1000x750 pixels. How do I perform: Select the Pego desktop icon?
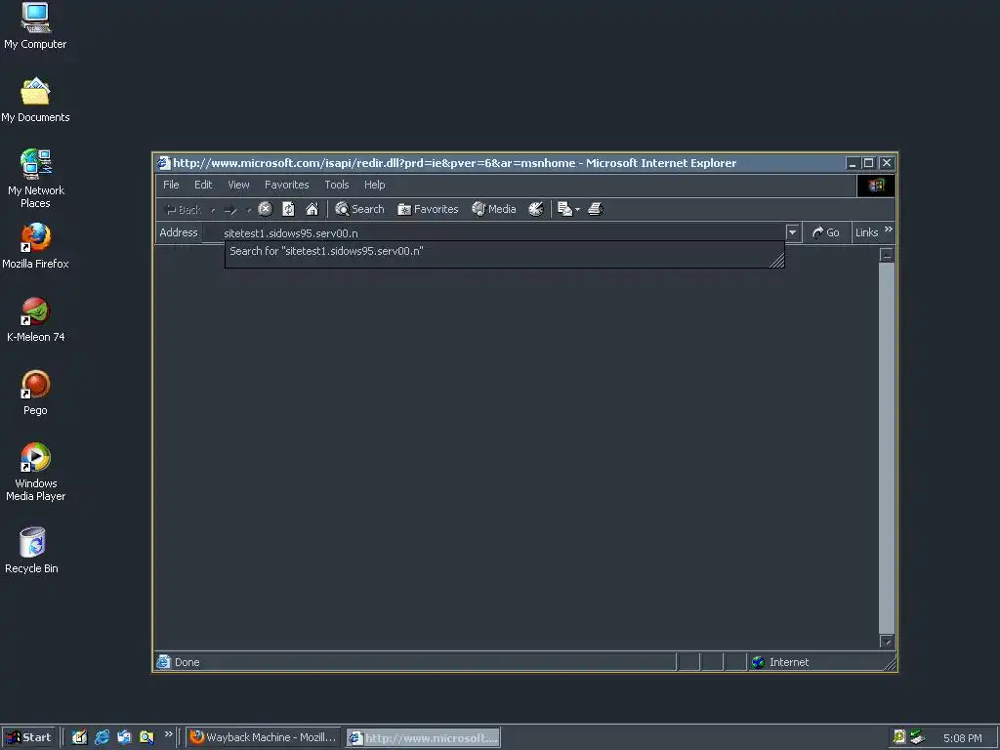(35, 393)
